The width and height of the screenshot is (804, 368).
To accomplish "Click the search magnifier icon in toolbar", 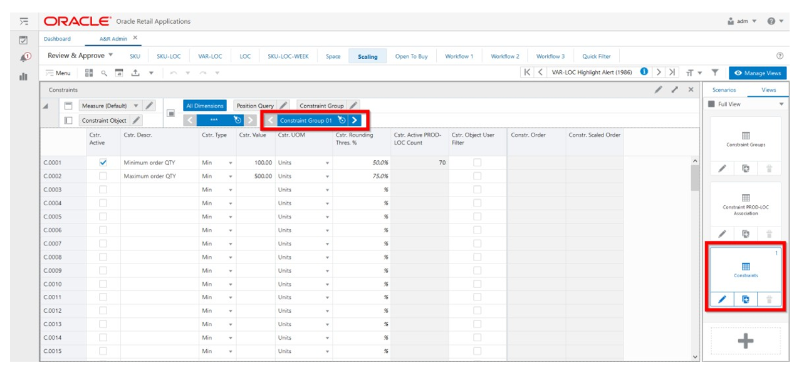I will pos(105,73).
